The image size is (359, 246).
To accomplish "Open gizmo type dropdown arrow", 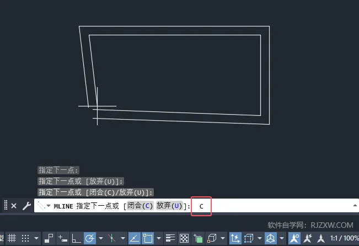I will 282,238.
